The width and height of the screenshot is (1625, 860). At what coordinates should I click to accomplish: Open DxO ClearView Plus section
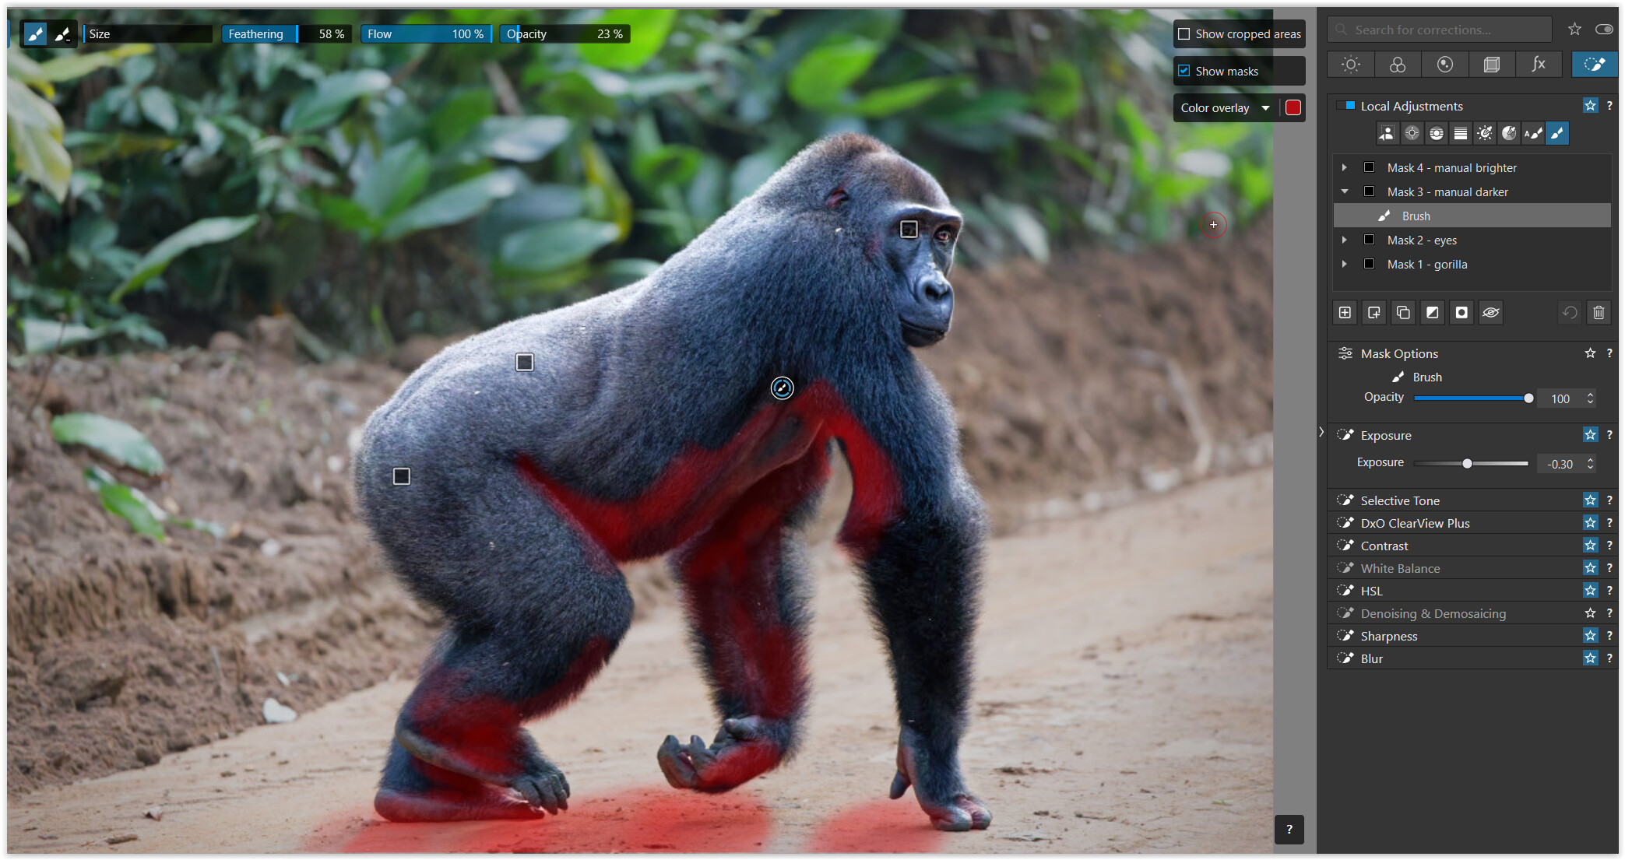point(1415,524)
